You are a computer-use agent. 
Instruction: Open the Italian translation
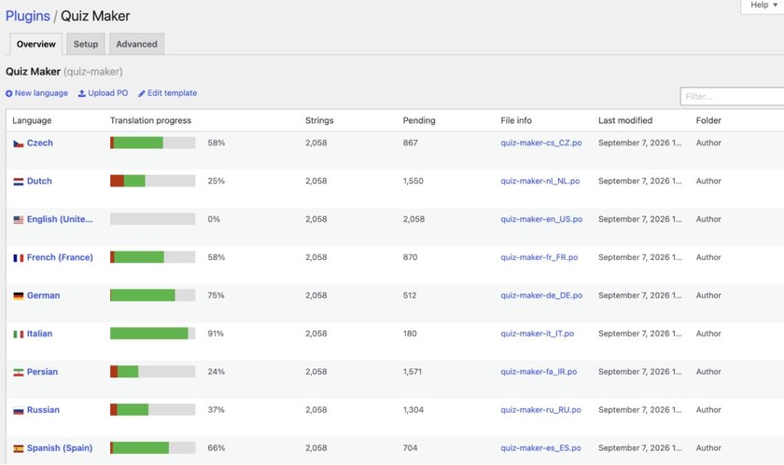(39, 334)
